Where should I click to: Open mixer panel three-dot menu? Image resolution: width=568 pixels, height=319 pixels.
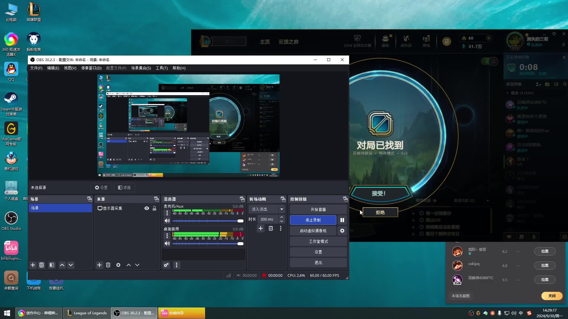point(177,265)
